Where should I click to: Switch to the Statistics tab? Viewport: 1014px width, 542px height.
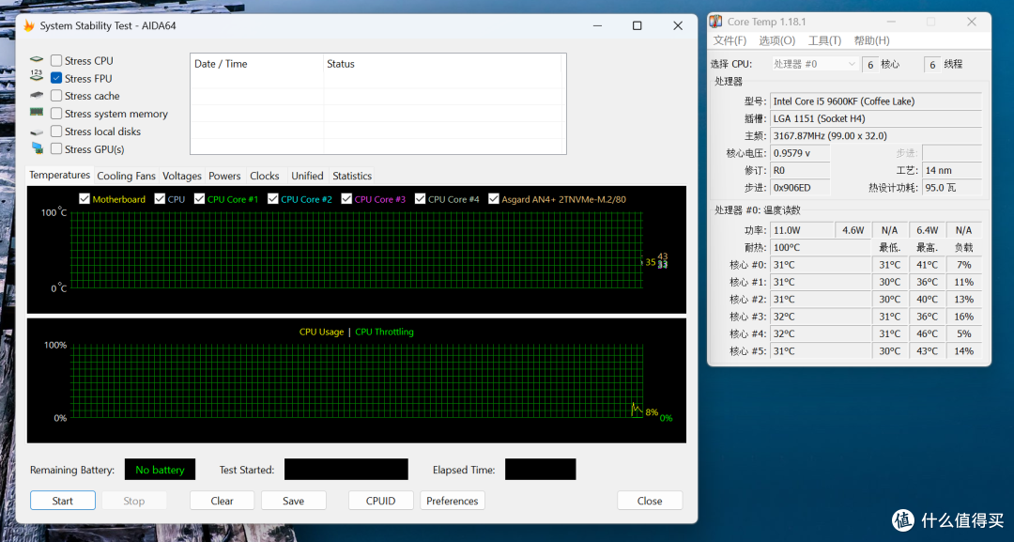(352, 176)
